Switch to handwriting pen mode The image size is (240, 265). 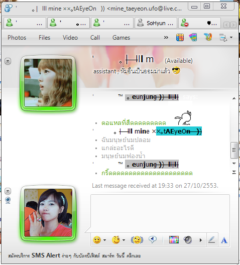[212, 240]
